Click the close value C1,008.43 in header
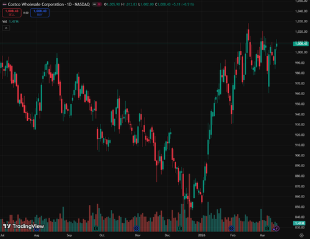 [162, 4]
